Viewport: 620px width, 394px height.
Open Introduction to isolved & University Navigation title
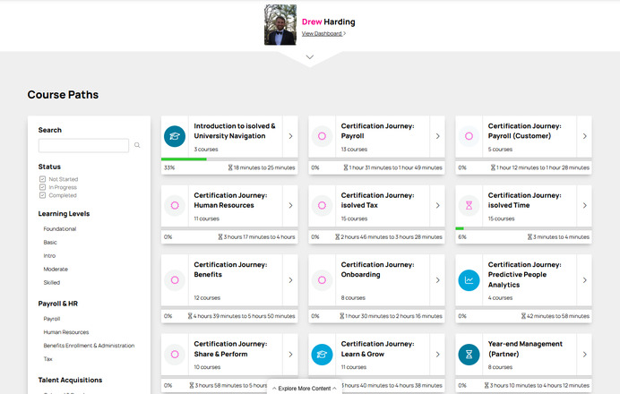(x=235, y=131)
